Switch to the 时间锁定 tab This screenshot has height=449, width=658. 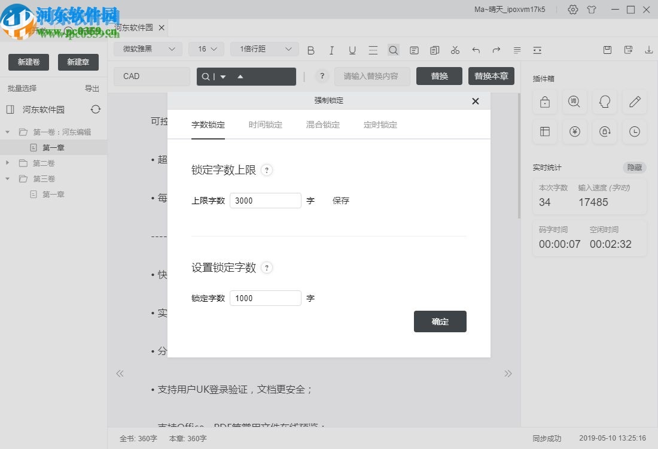(x=265, y=125)
